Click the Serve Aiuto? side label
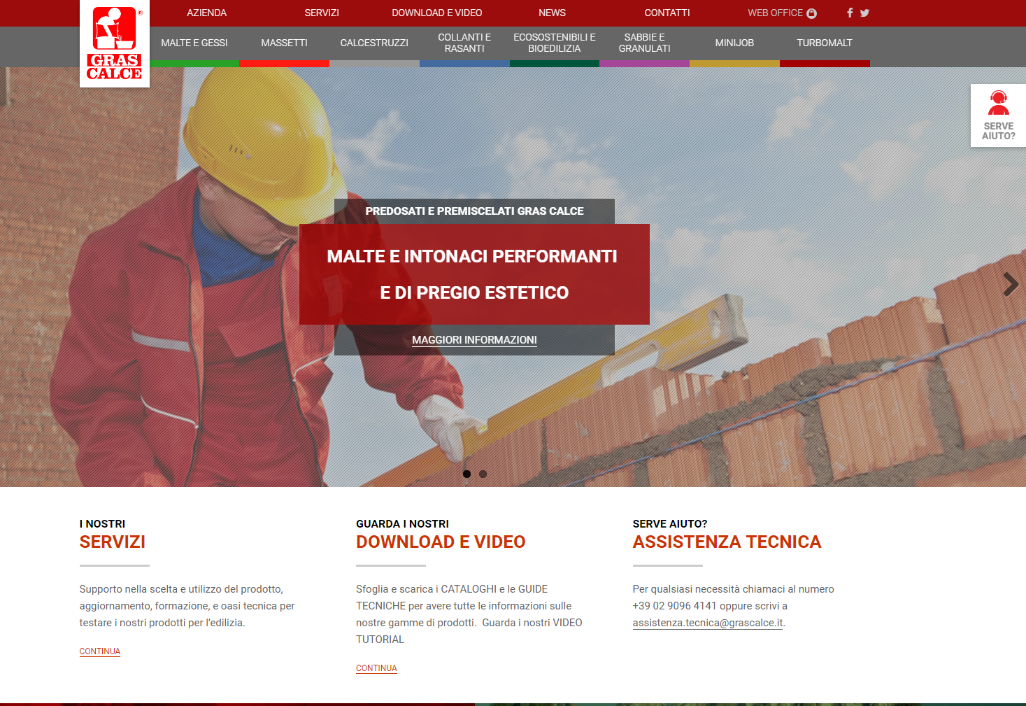This screenshot has height=706, width=1026. pyautogui.click(x=999, y=131)
